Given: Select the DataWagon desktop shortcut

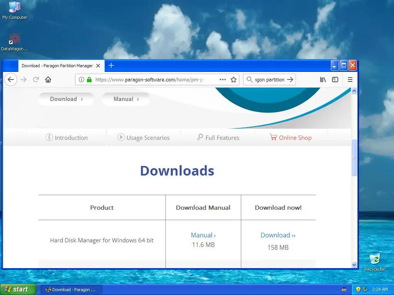Looking at the screenshot, I should [14, 42].
